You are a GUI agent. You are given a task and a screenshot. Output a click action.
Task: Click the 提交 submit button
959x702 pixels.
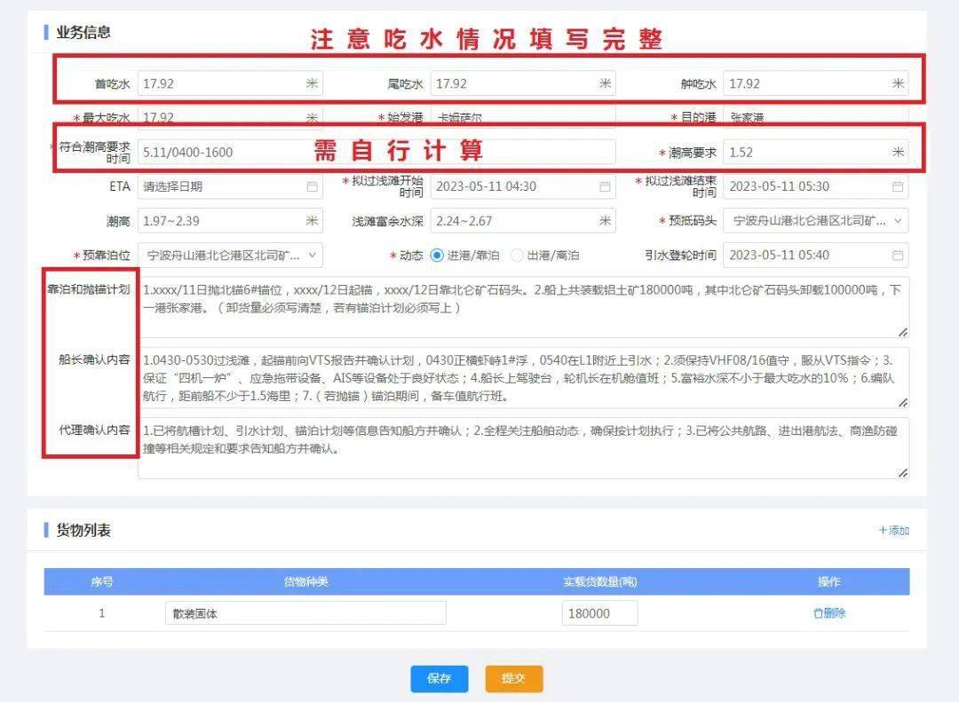click(513, 678)
